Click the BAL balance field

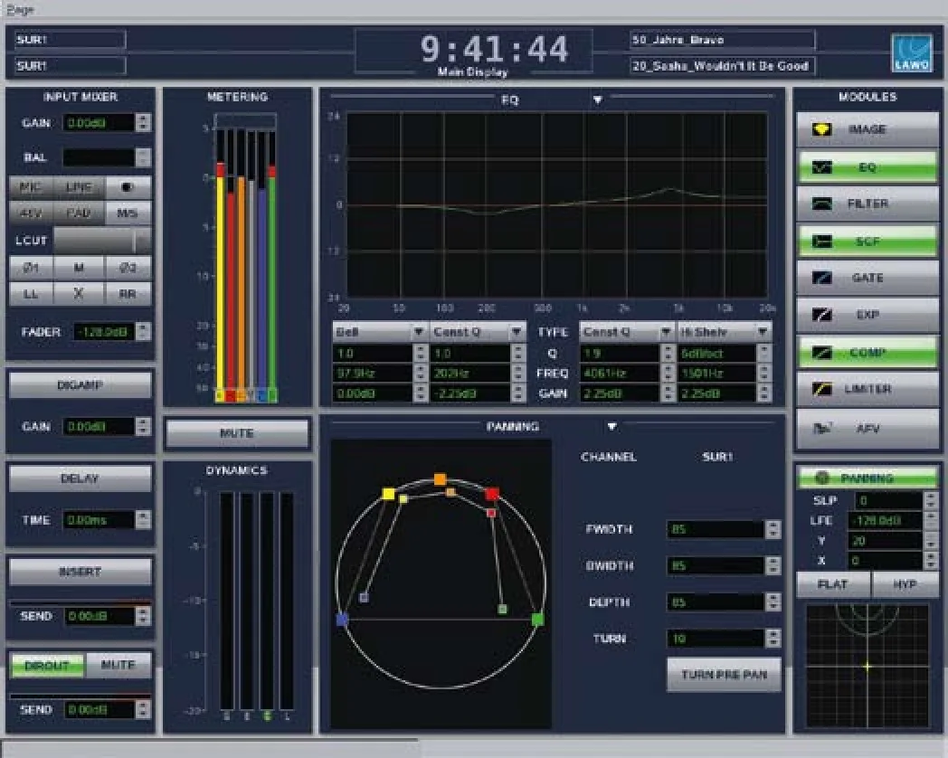pos(99,157)
